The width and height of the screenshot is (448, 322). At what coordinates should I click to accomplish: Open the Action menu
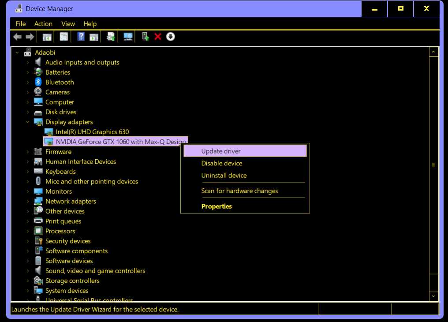point(43,24)
